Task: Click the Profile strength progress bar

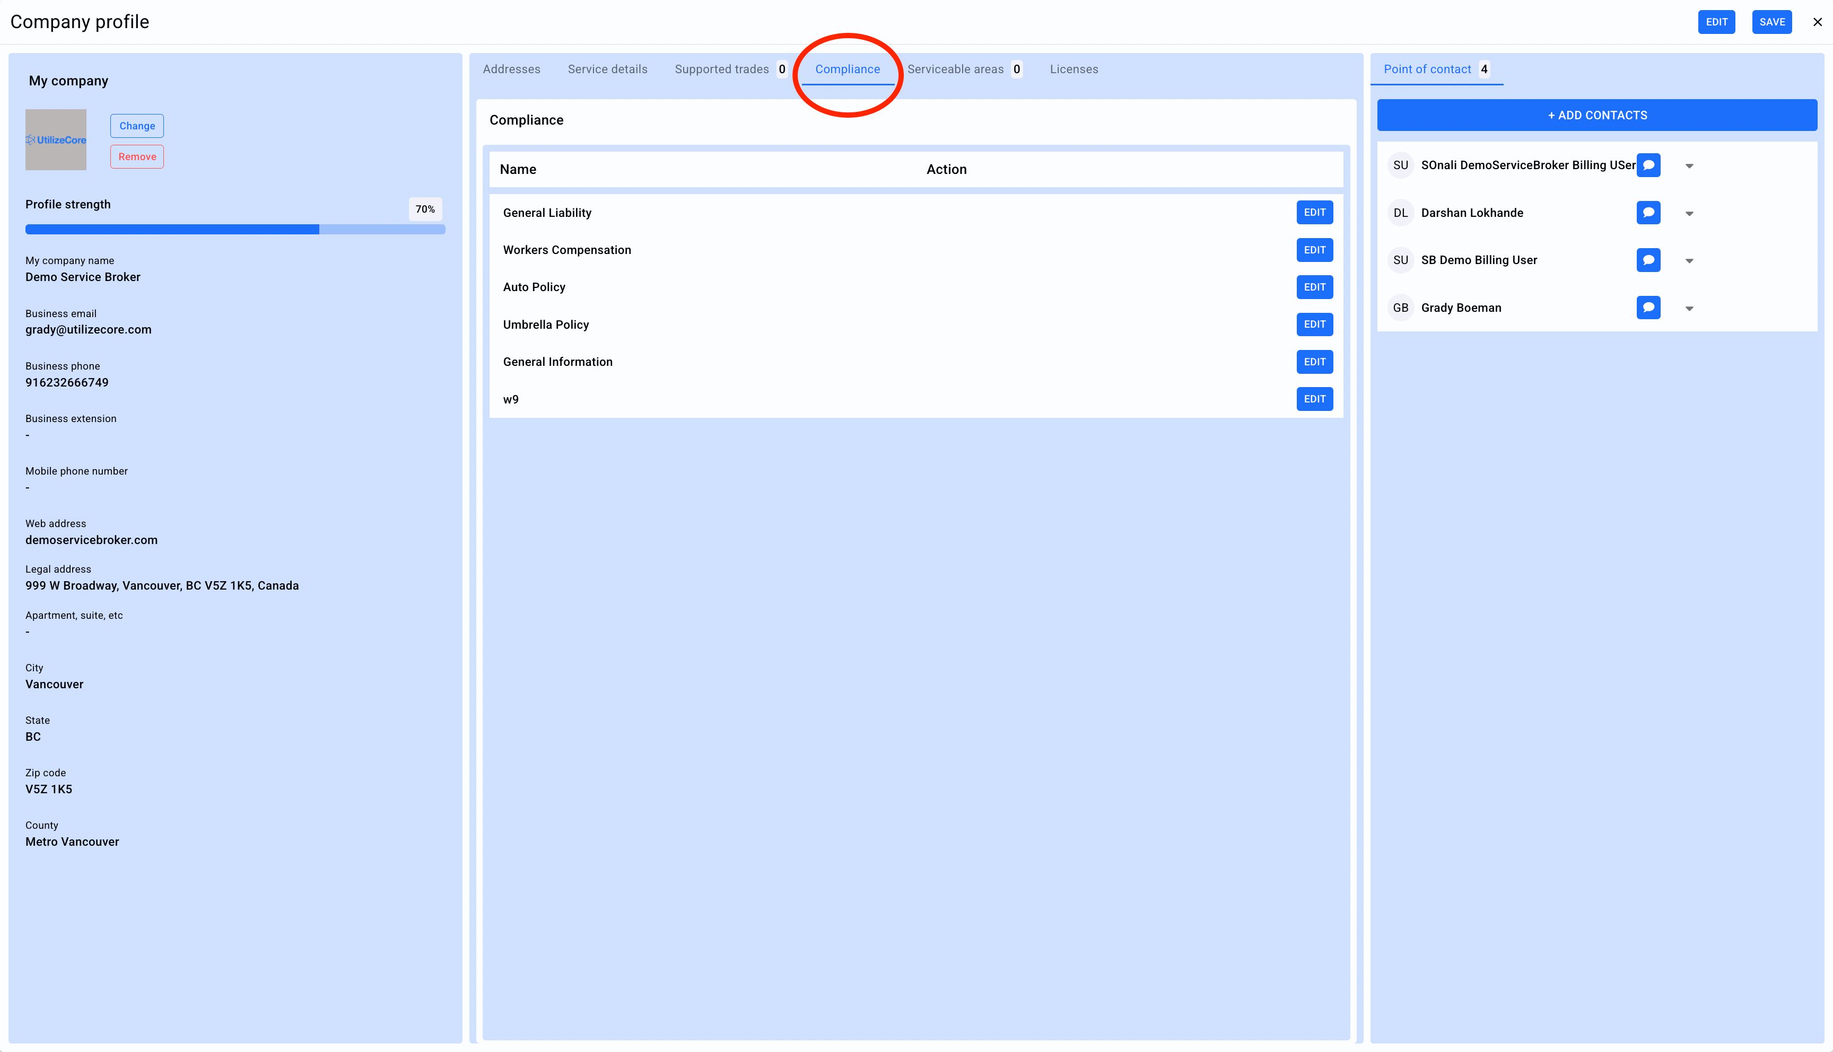Action: pyautogui.click(x=235, y=230)
